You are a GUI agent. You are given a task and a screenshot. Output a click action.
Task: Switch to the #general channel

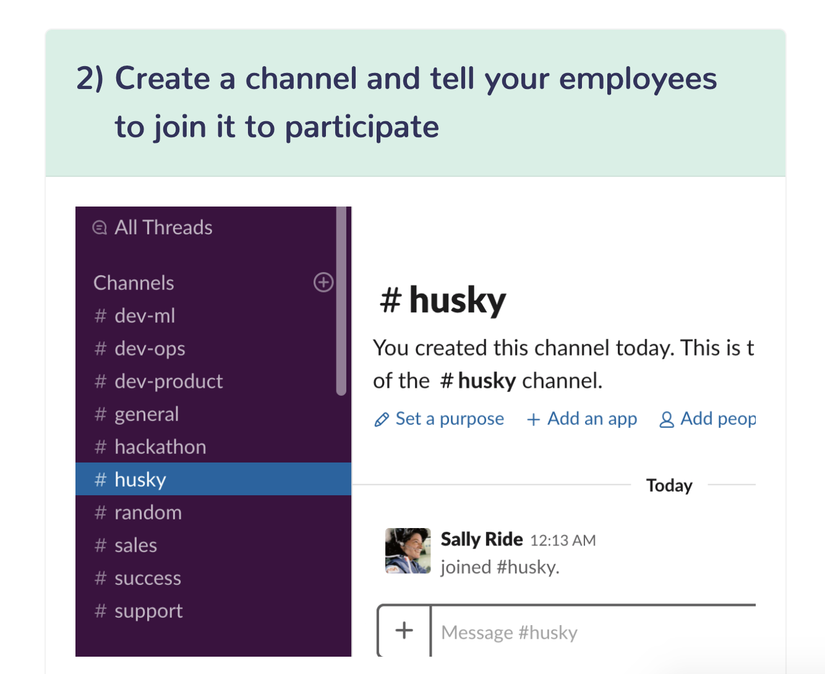(146, 414)
